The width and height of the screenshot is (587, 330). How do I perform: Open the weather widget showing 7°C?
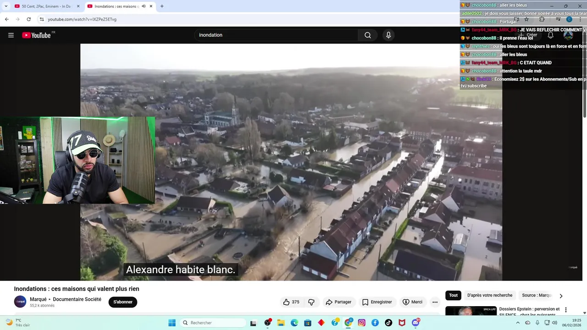(x=17, y=323)
